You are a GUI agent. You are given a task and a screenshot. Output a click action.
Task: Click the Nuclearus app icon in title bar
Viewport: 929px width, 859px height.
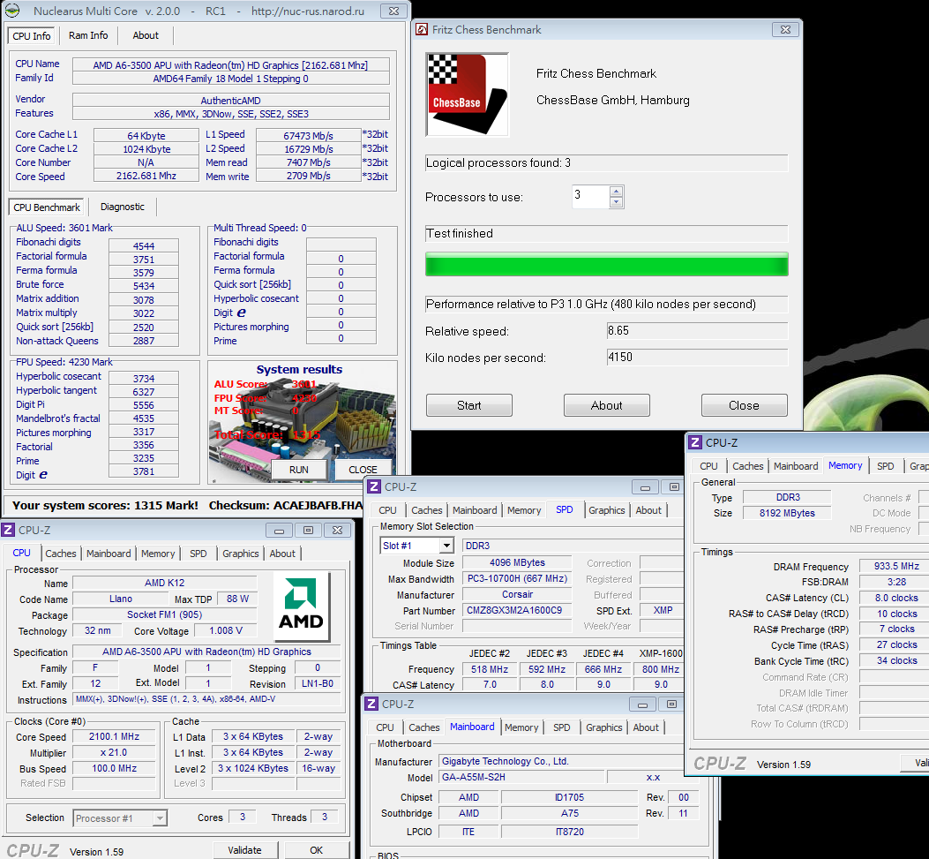point(11,11)
